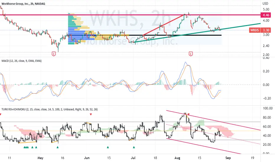275x162 pixels.
Task: Click the Aug label on time axis
Action: (x=177, y=158)
